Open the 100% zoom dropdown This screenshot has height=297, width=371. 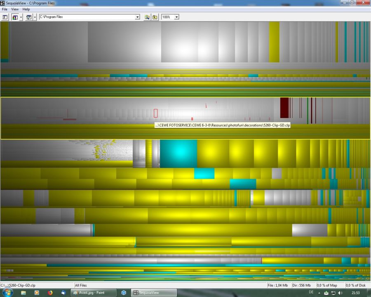(x=176, y=17)
